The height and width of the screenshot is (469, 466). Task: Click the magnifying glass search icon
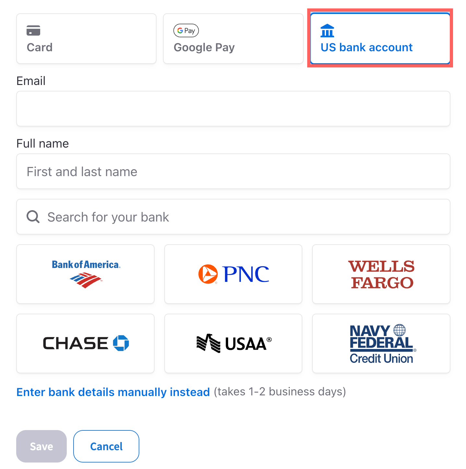pyautogui.click(x=33, y=217)
